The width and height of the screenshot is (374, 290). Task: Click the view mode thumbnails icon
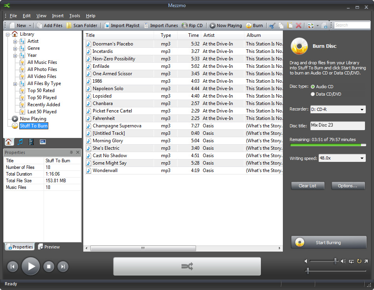(311, 25)
